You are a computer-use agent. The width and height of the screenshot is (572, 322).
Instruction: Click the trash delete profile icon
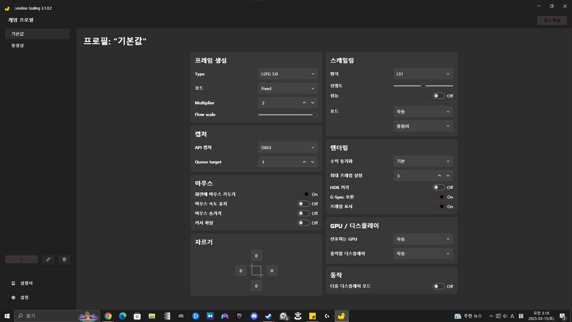(64, 259)
